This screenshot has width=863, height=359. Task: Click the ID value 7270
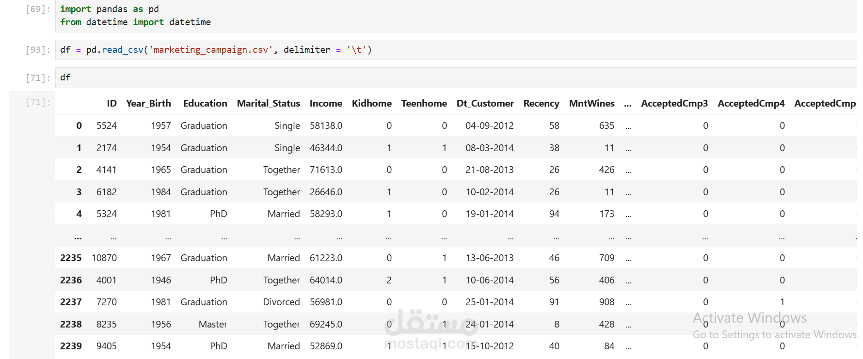click(107, 302)
